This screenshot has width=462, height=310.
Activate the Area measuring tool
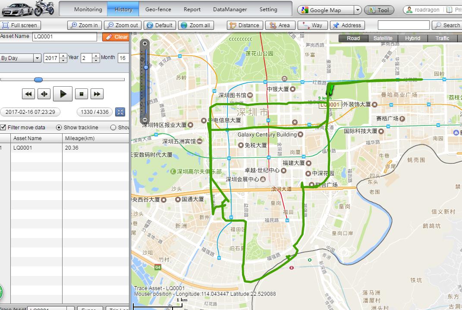pos(280,25)
